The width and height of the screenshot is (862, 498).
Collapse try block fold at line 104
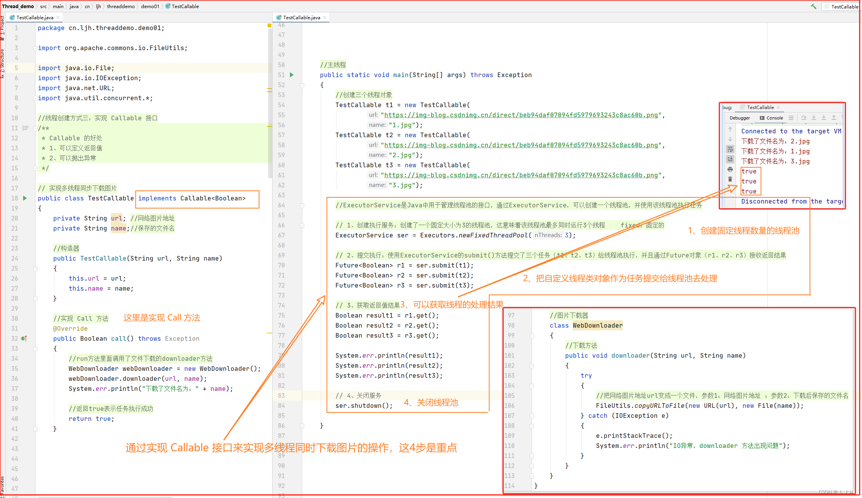click(532, 386)
